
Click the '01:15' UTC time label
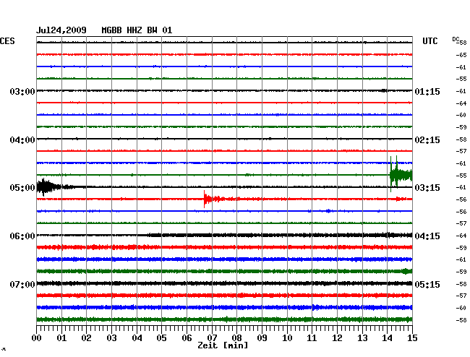point(427,91)
